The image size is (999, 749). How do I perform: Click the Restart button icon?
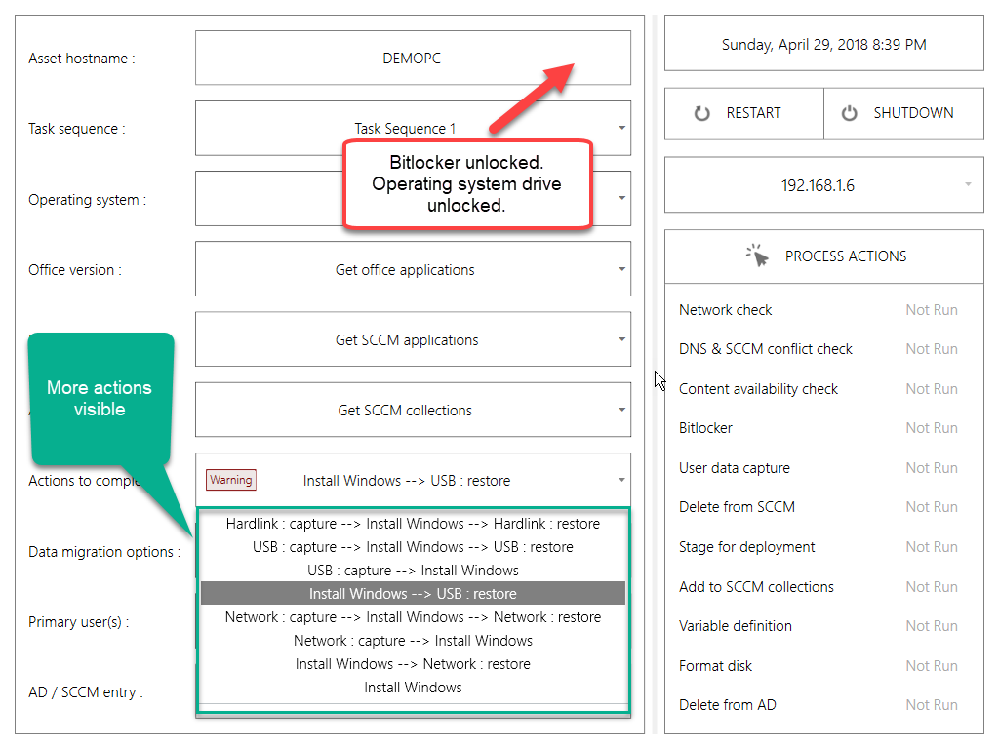pyautogui.click(x=702, y=113)
